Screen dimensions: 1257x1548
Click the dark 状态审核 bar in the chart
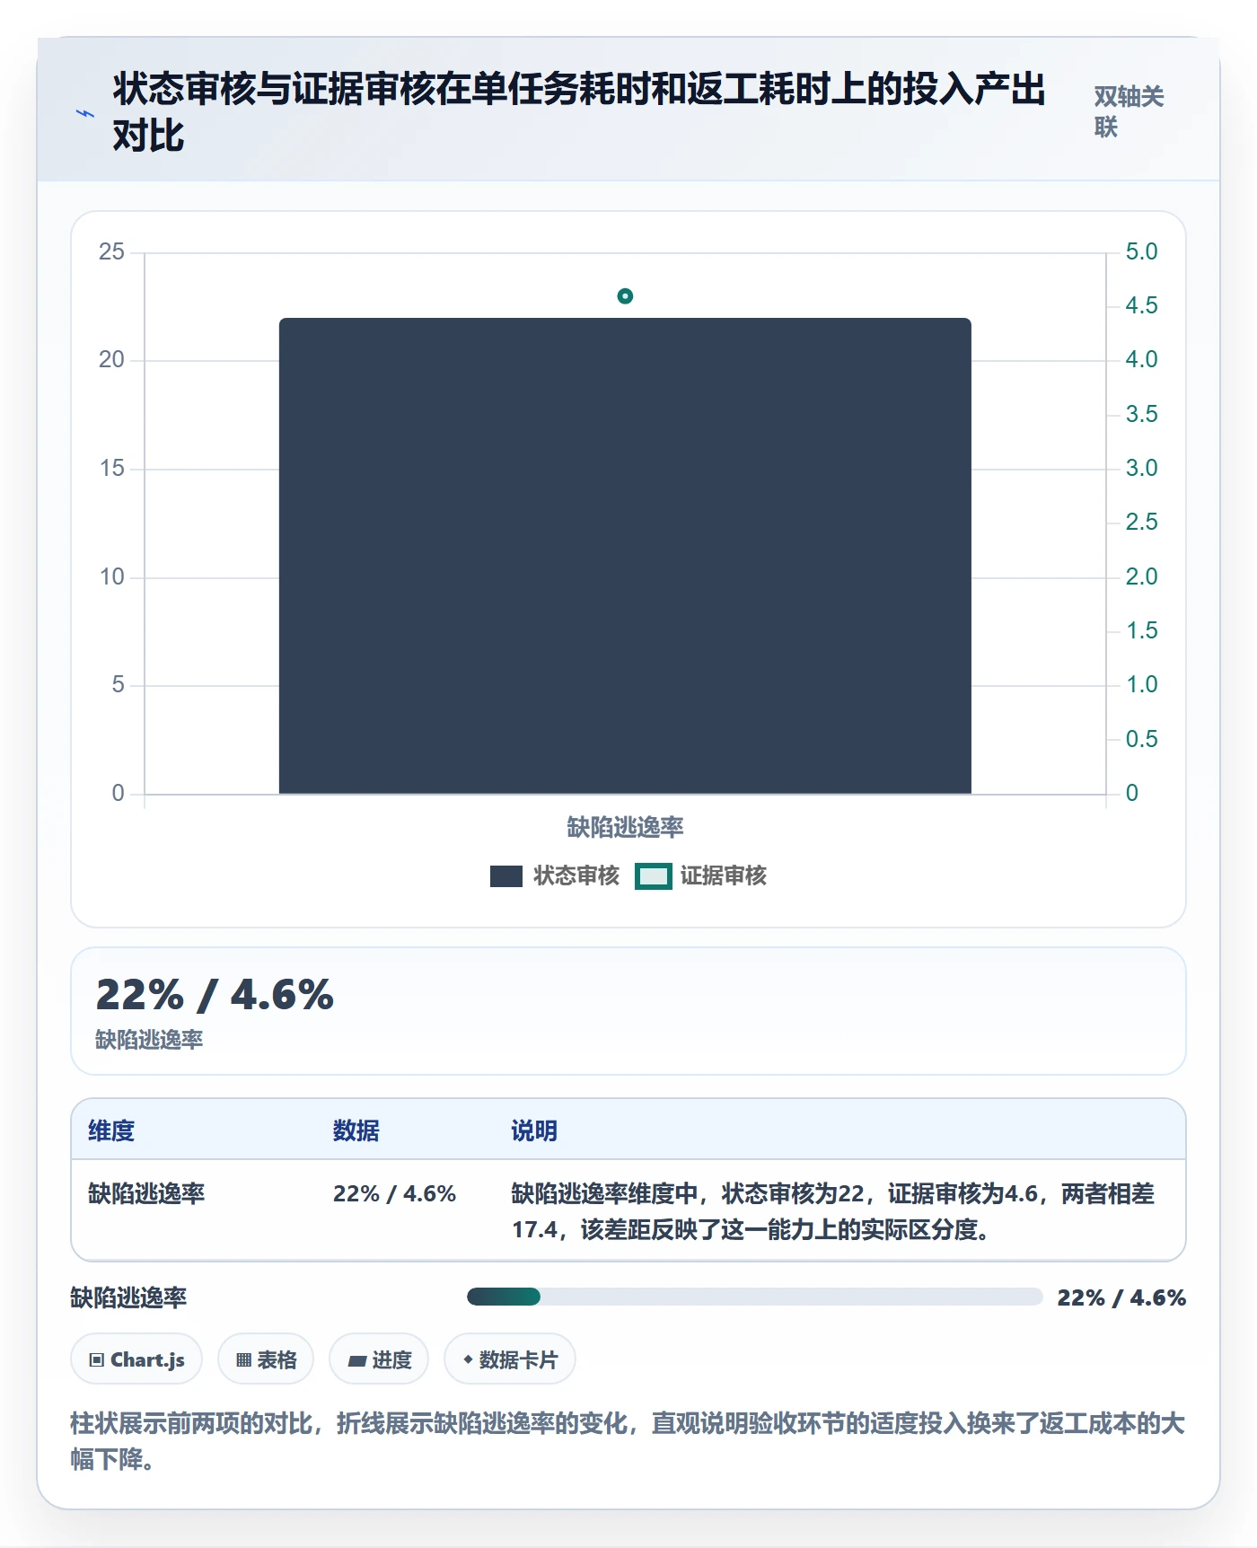pyautogui.click(x=625, y=556)
